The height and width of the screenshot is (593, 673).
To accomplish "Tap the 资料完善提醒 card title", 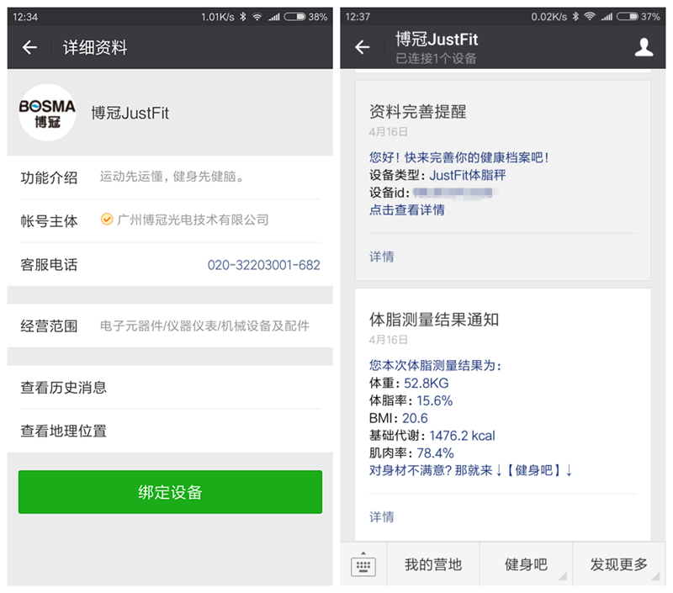I will point(417,112).
